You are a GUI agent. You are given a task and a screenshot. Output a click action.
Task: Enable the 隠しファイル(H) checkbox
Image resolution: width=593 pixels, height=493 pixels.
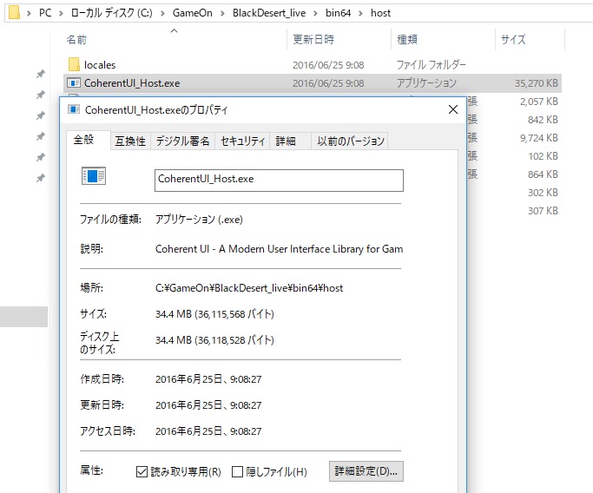237,471
